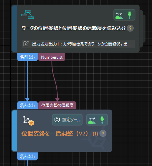Click edit note icon beside 出力説明
Screen dimensions: 152x166
click(26, 44)
